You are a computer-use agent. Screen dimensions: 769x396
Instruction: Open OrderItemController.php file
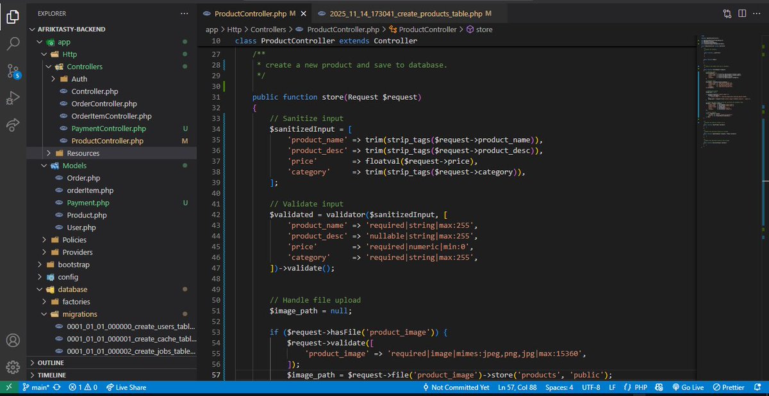(112, 116)
